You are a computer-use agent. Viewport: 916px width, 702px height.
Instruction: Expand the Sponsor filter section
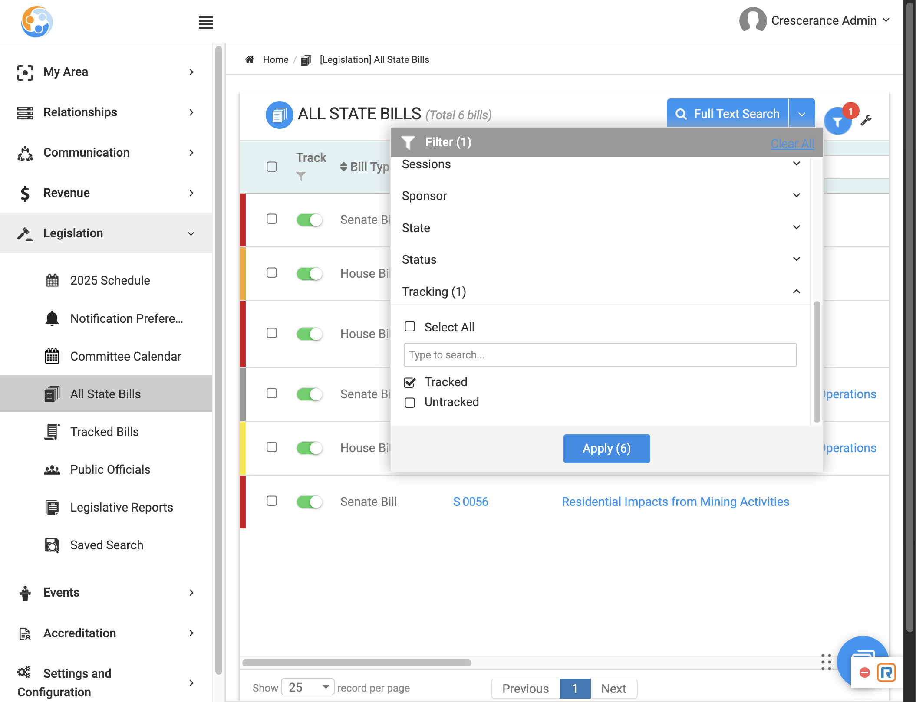(x=600, y=196)
